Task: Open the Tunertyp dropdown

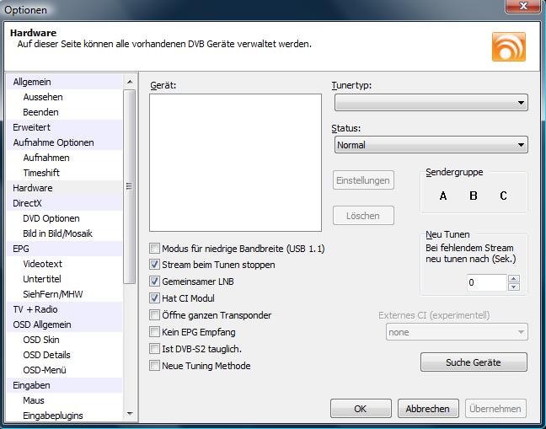Action: pos(431,103)
